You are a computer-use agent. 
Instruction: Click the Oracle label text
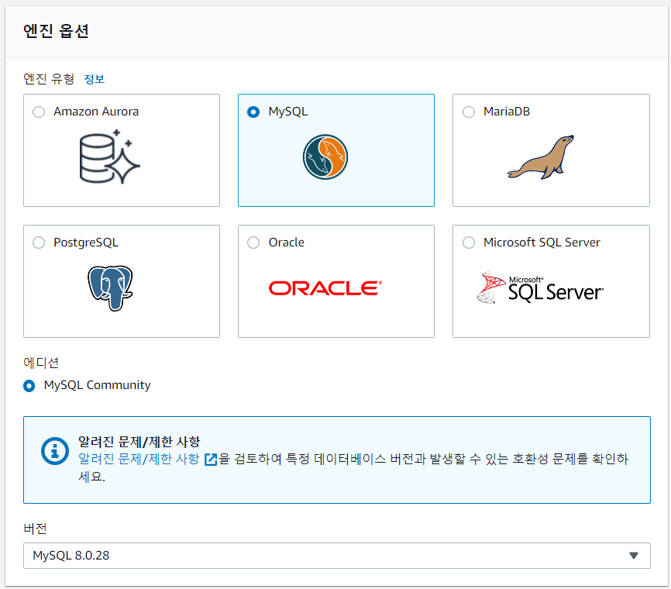[286, 243]
